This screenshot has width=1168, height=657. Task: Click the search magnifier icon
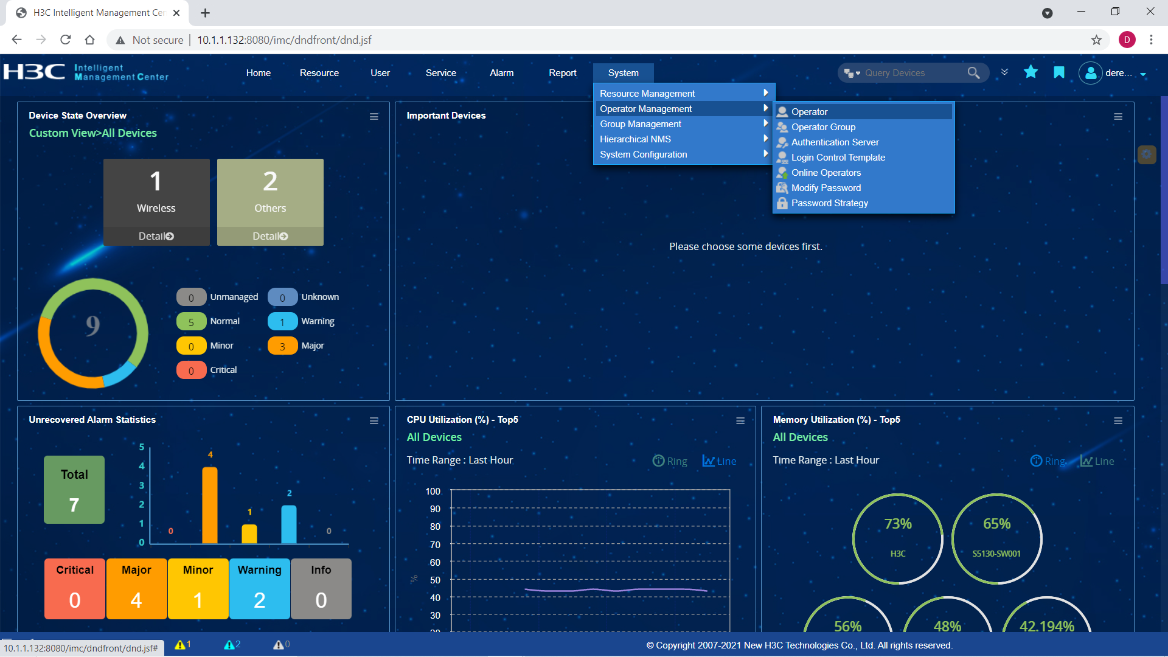[x=973, y=73]
